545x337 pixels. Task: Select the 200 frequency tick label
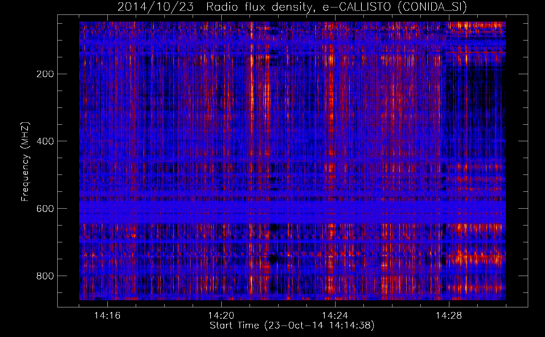45,74
